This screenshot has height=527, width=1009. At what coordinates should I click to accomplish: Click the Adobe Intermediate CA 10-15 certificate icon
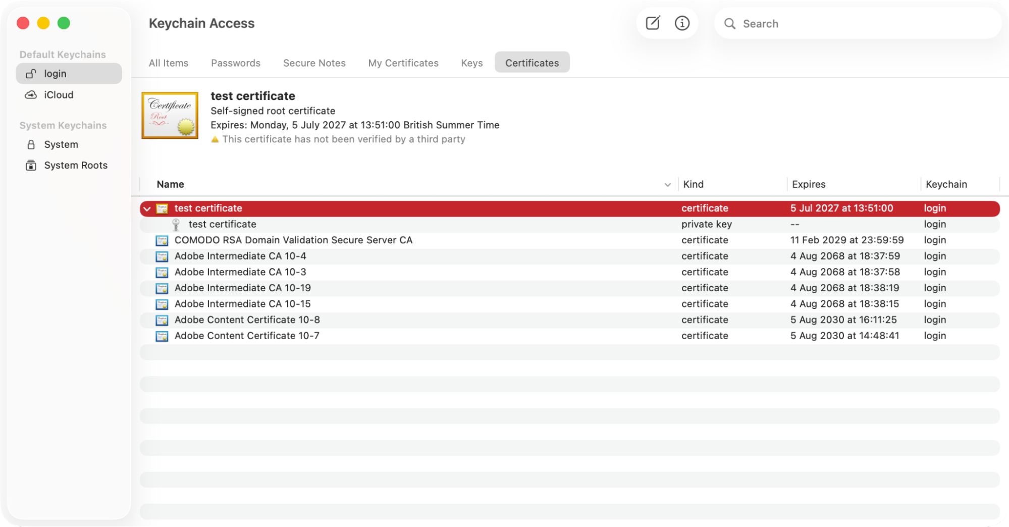pyautogui.click(x=162, y=304)
